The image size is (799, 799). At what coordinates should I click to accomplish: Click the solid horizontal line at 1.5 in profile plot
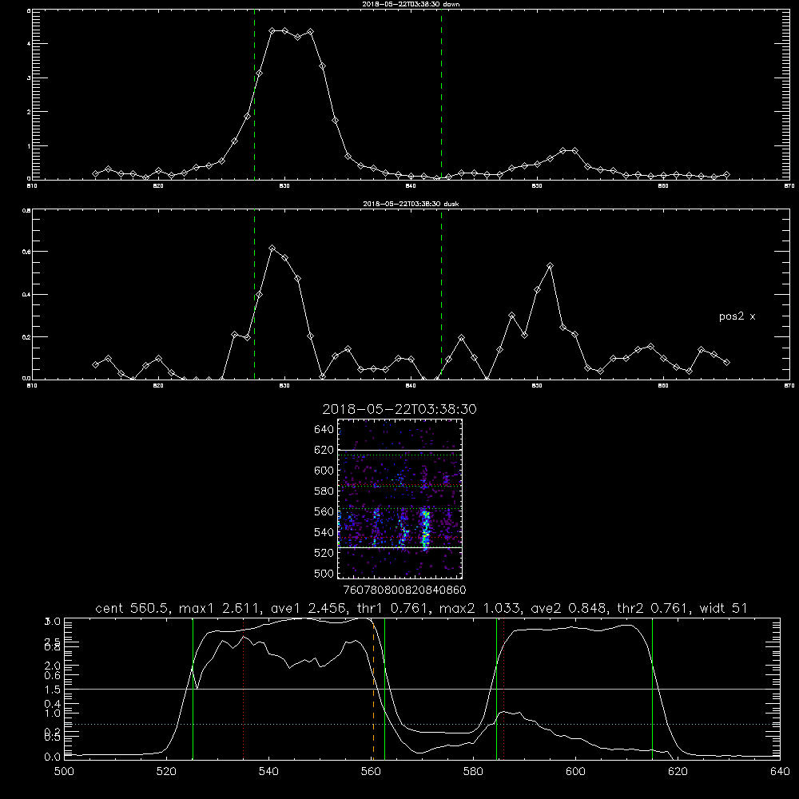pos(422,689)
